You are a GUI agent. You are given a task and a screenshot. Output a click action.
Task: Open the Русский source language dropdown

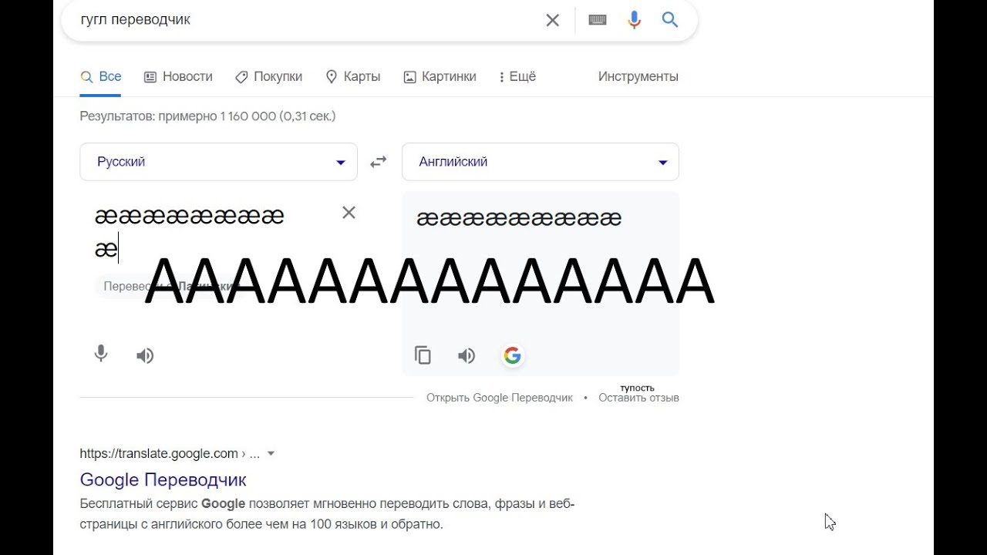pos(218,162)
